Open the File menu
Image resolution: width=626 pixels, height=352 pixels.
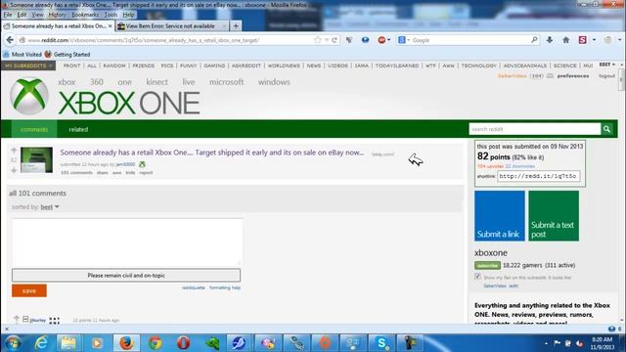pyautogui.click(x=8, y=15)
